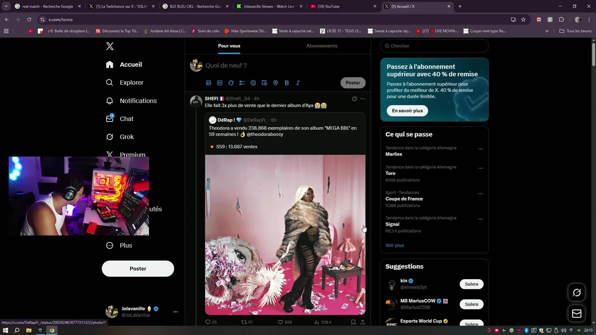Image resolution: width=596 pixels, height=335 pixels.
Task: Open Chrome extensions puzzle icon
Action: coord(561,20)
